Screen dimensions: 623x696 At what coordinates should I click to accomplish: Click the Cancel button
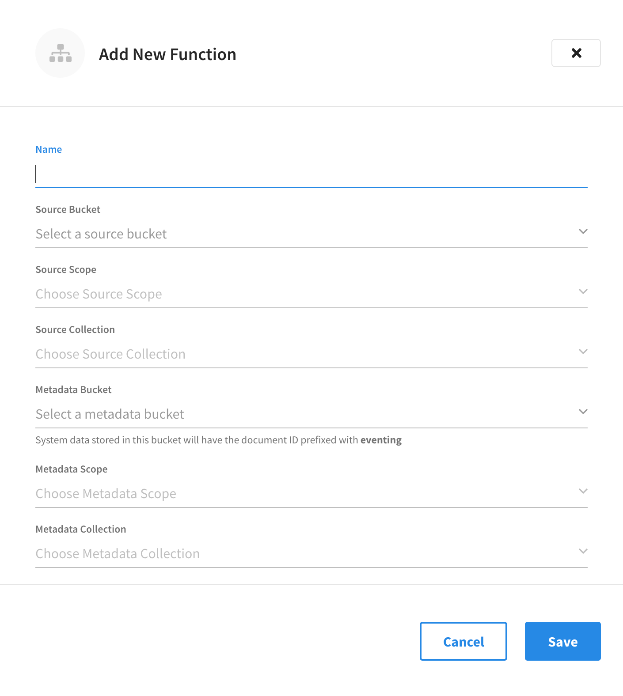pyautogui.click(x=463, y=641)
